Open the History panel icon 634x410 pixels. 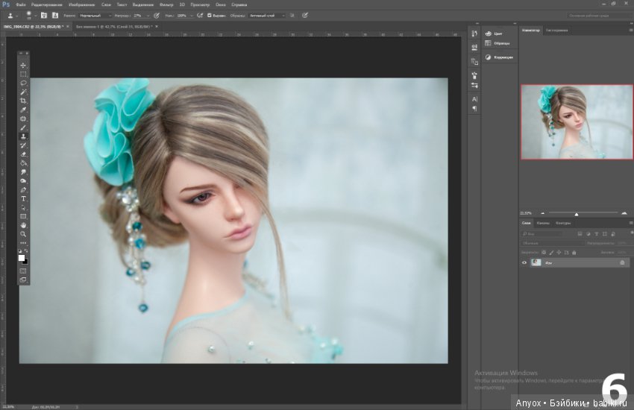[x=474, y=34]
